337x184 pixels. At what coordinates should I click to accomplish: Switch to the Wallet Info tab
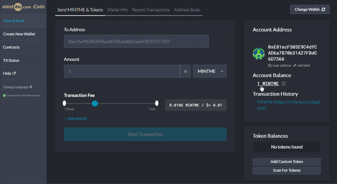pyautogui.click(x=117, y=10)
